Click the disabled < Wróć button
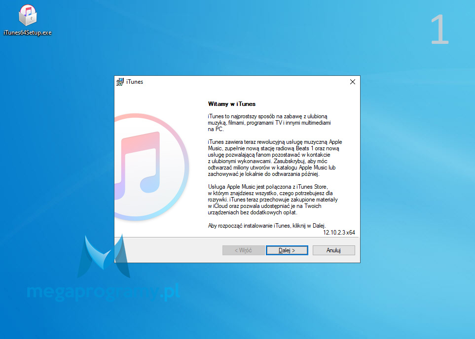The height and width of the screenshot is (339, 475). tap(243, 250)
